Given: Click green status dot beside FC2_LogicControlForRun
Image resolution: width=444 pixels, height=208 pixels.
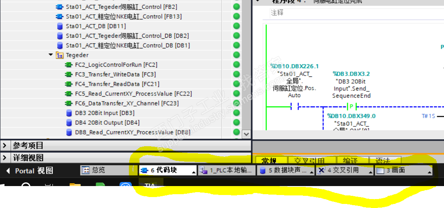Looking at the screenshot, I should 237,65.
